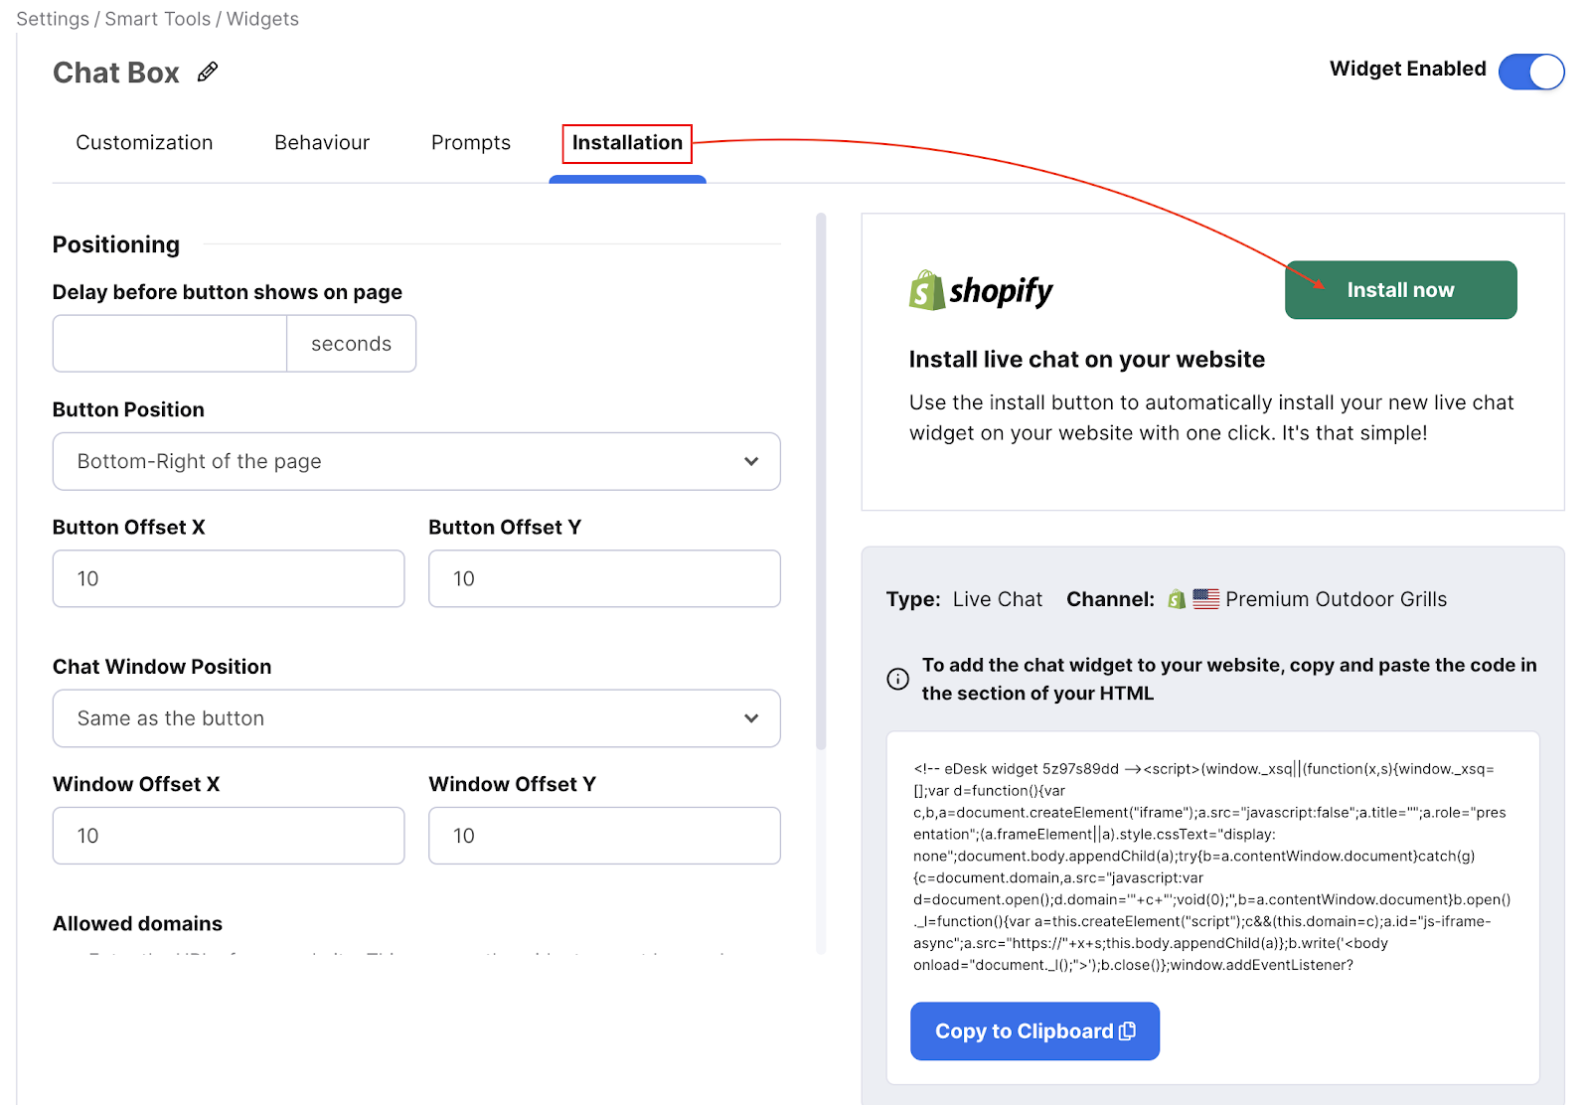Click the Window Offset X field

pos(229,836)
